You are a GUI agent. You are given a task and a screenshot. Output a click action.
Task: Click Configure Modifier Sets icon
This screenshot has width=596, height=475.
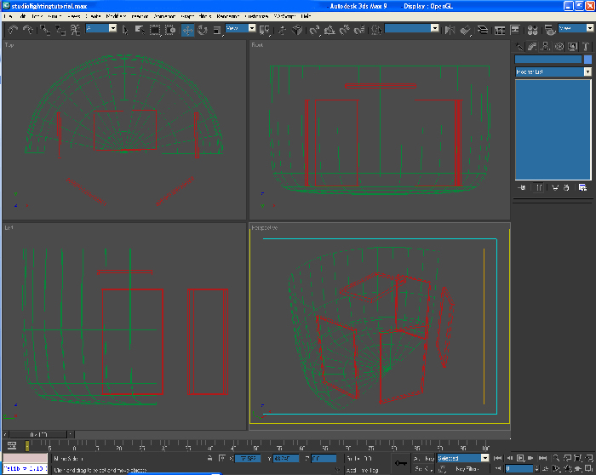(582, 186)
